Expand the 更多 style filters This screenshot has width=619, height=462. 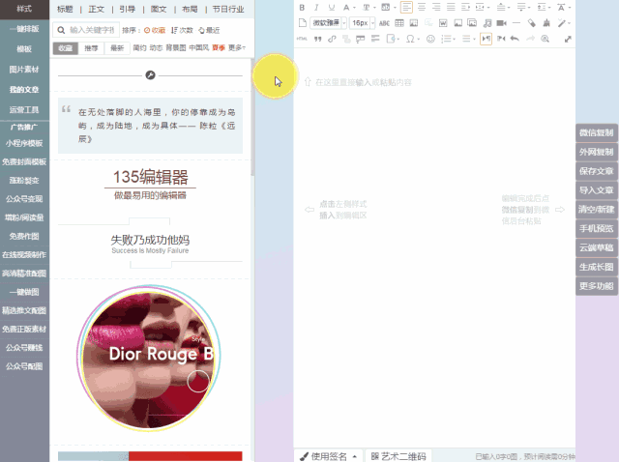click(237, 47)
